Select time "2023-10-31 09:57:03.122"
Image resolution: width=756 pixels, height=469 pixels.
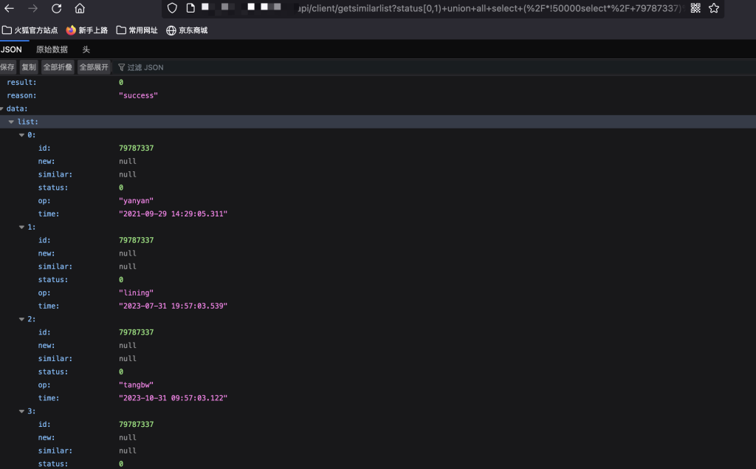pyautogui.click(x=173, y=398)
